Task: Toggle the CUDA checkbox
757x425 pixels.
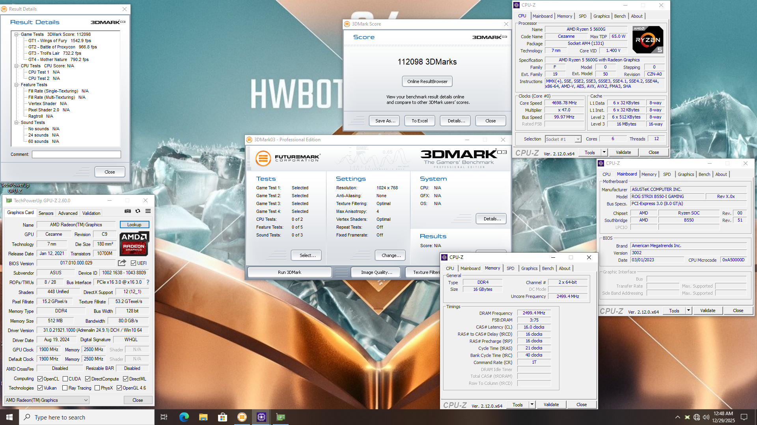Action: (65, 379)
